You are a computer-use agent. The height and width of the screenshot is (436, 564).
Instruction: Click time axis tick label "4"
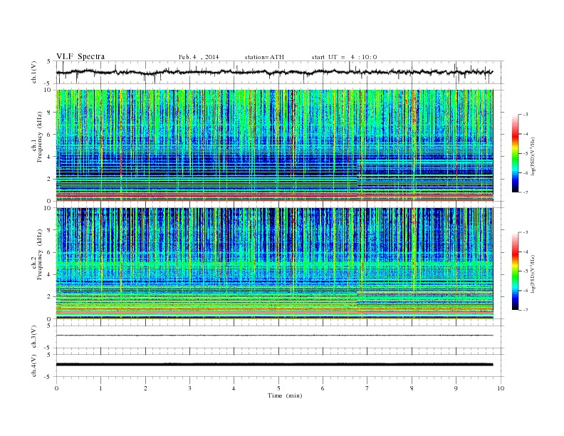pyautogui.click(x=234, y=388)
